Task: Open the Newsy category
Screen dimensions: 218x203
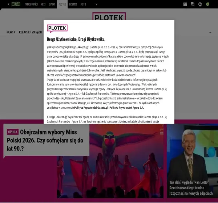Action: tap(11, 32)
